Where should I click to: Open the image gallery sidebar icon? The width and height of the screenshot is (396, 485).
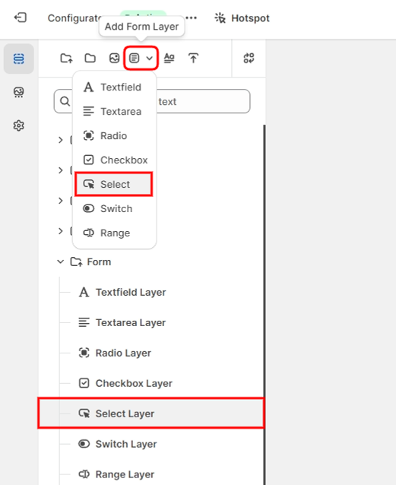coord(19,92)
